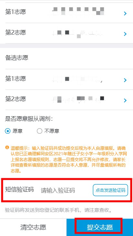Click 第1志愿 label in 备选志愿 section
This screenshot has height=236, width=133.
16,78
